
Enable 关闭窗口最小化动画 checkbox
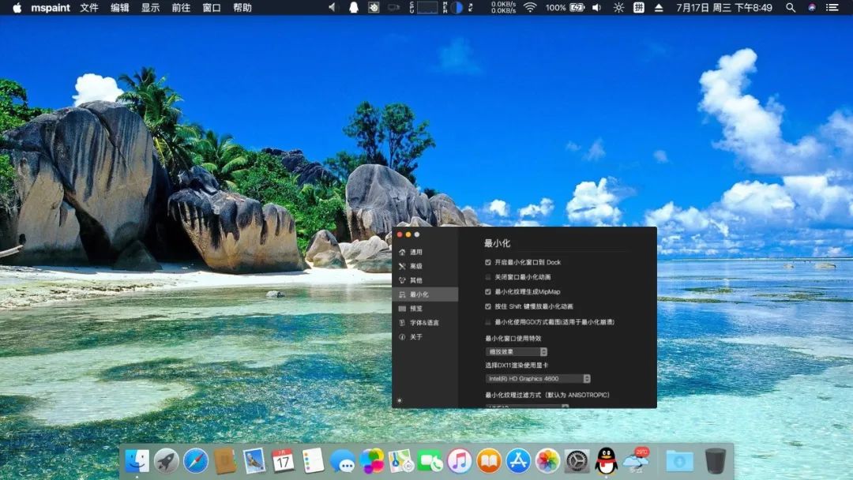click(488, 276)
